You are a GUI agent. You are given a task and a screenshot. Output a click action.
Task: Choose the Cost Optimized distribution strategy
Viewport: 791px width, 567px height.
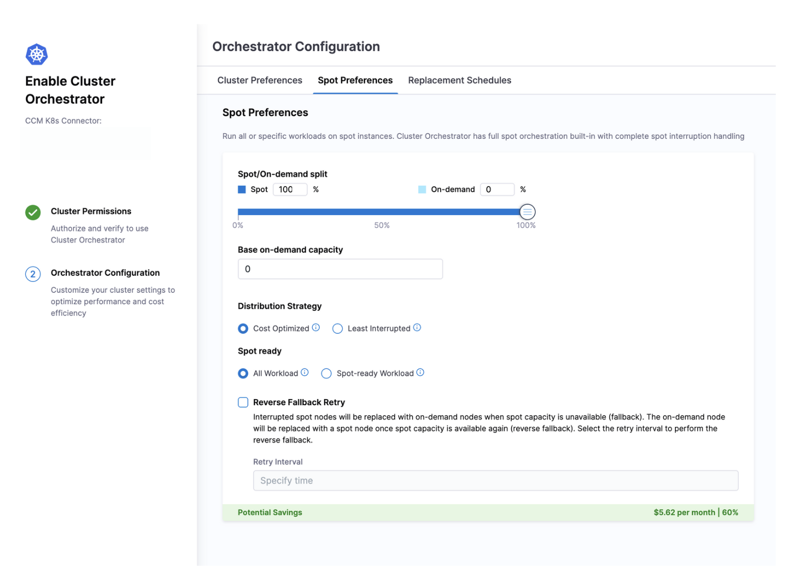click(243, 329)
